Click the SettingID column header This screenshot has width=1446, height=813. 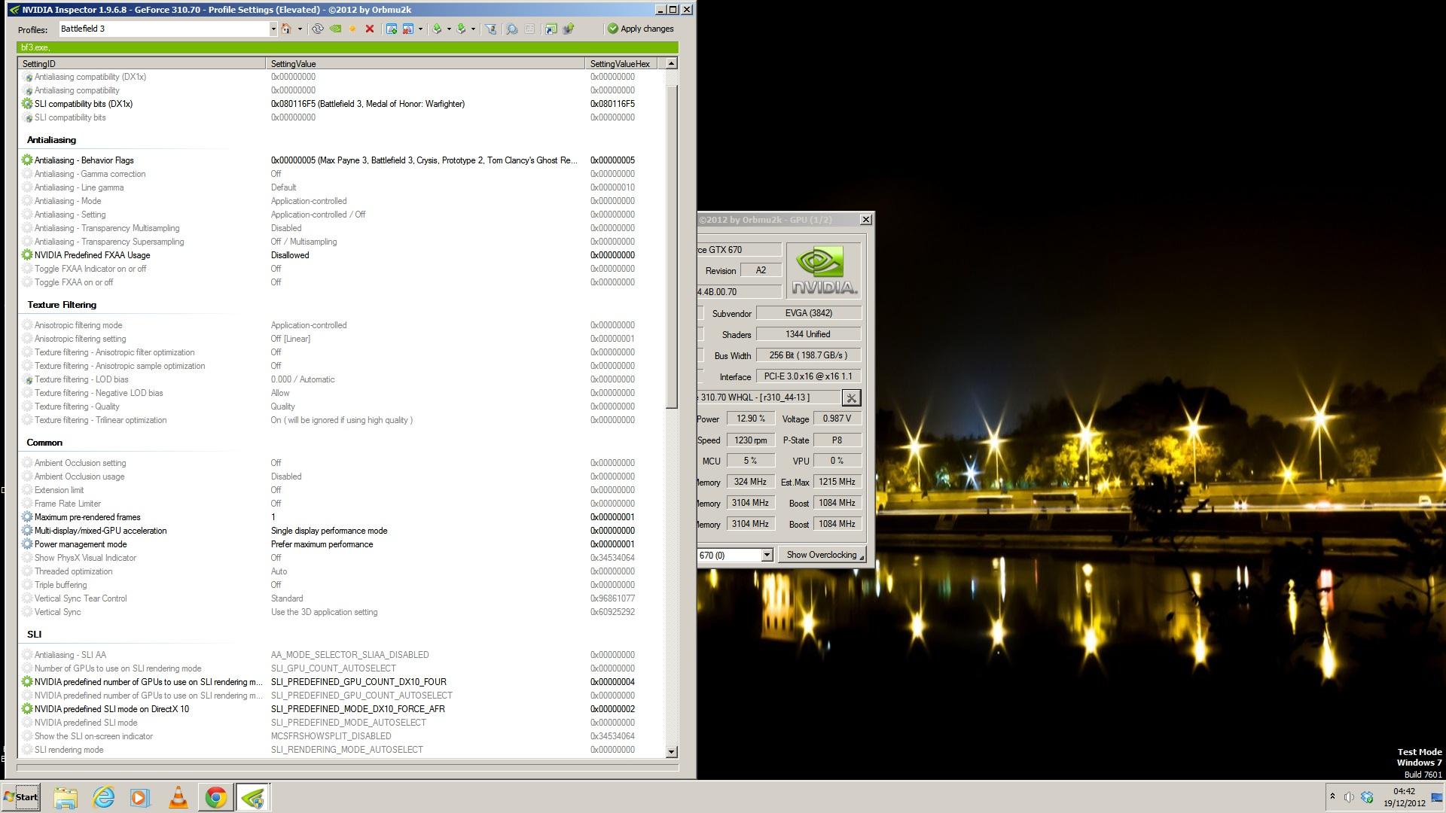(x=142, y=64)
